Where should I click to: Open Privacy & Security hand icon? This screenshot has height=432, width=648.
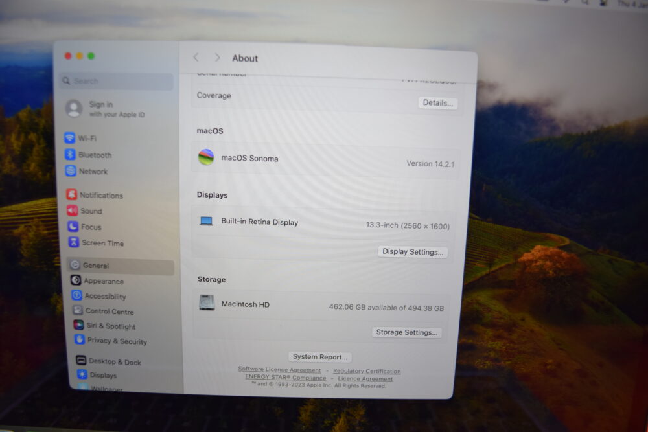coord(79,340)
